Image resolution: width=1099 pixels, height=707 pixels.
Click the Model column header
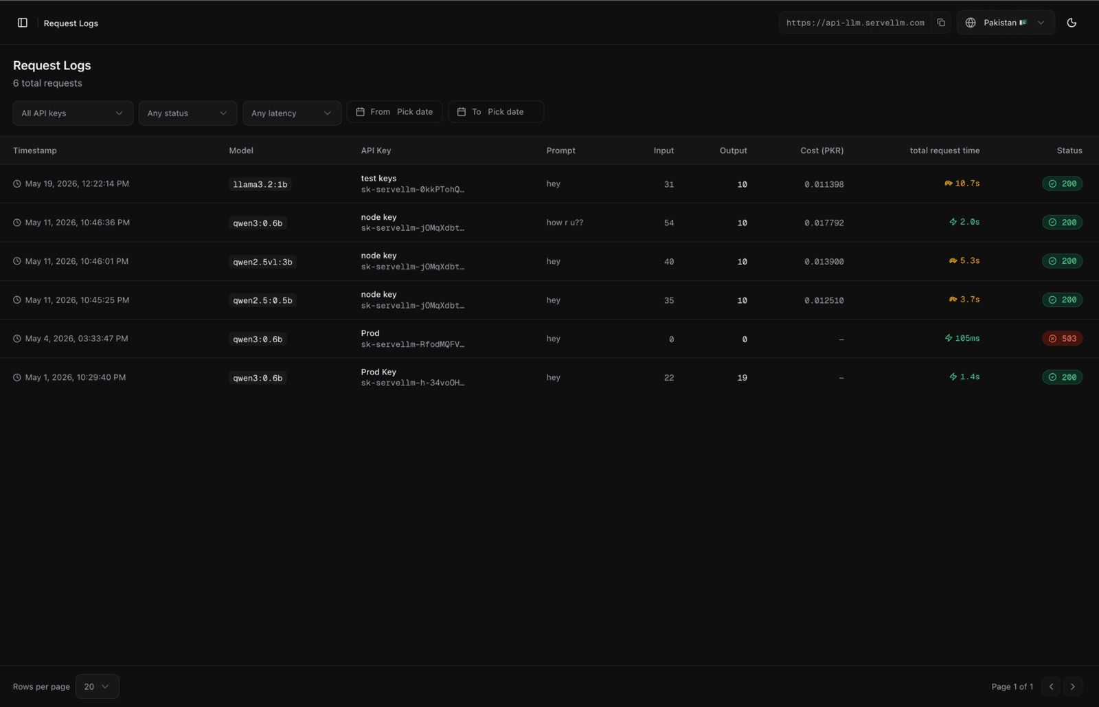click(x=241, y=150)
